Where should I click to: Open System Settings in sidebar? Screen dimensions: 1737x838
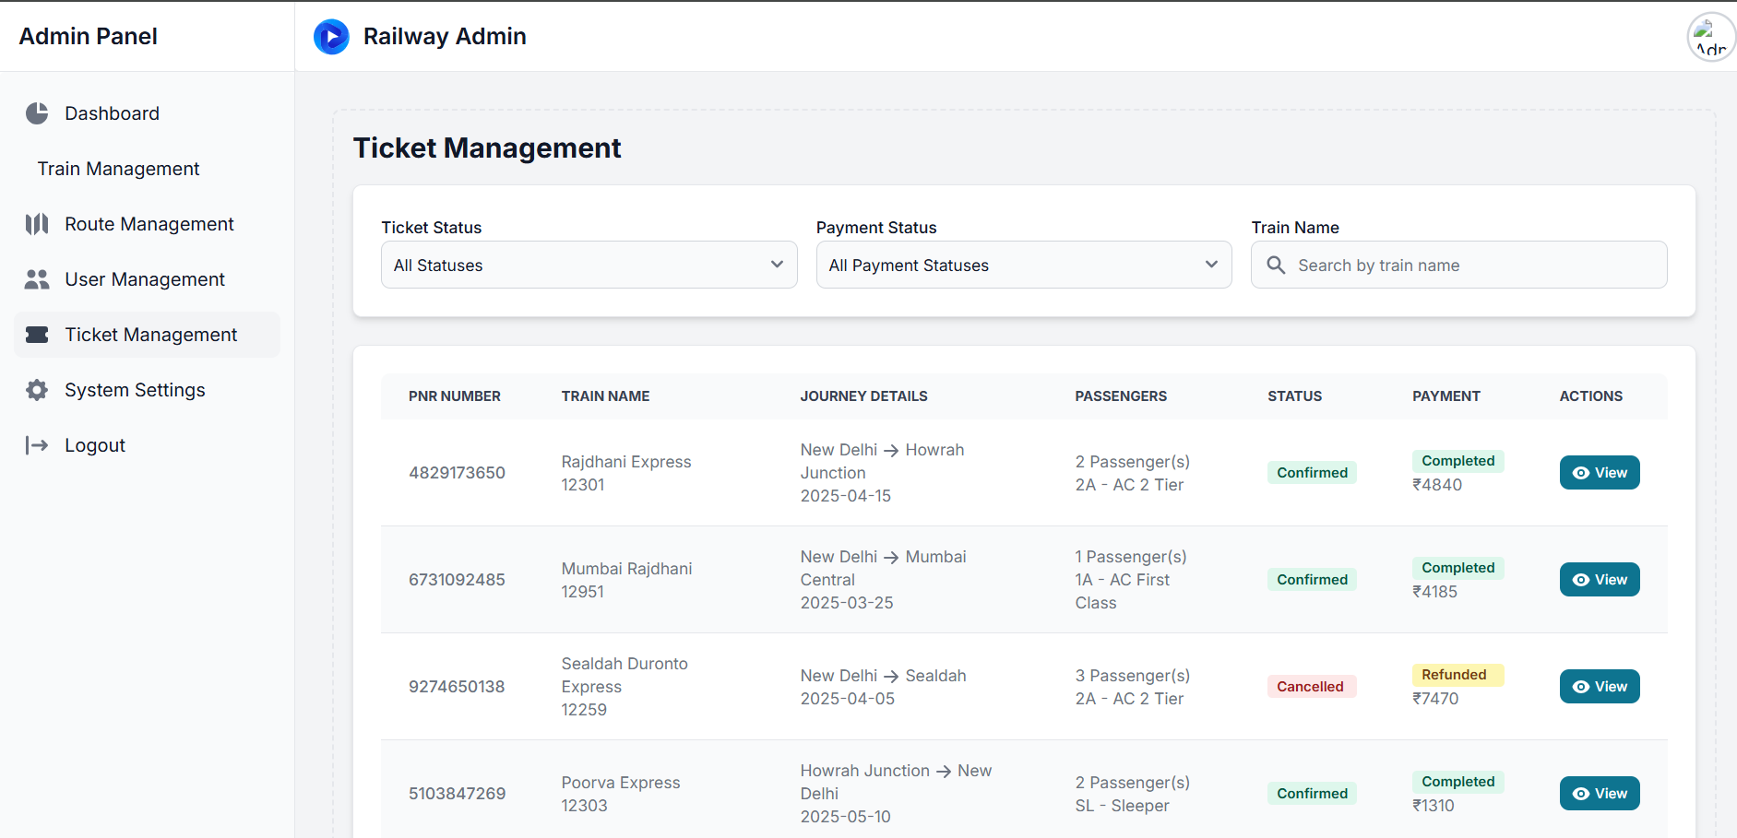[x=148, y=390]
